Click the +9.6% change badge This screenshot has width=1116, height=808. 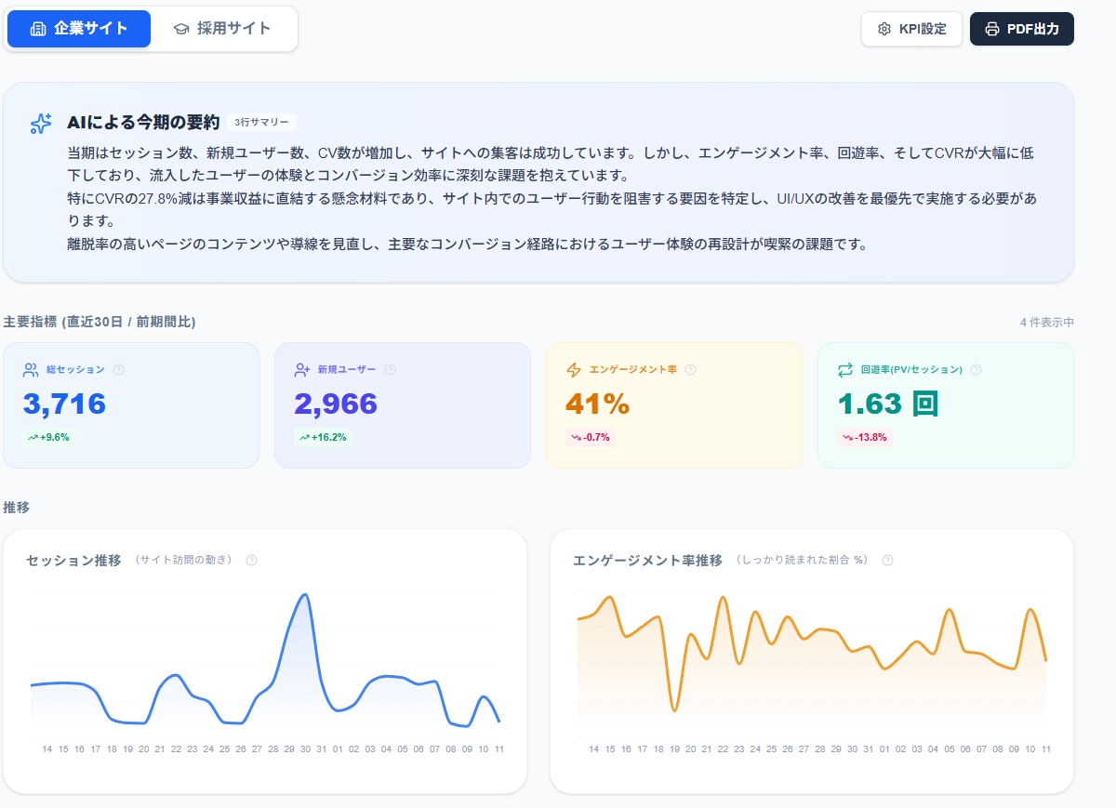(x=48, y=437)
